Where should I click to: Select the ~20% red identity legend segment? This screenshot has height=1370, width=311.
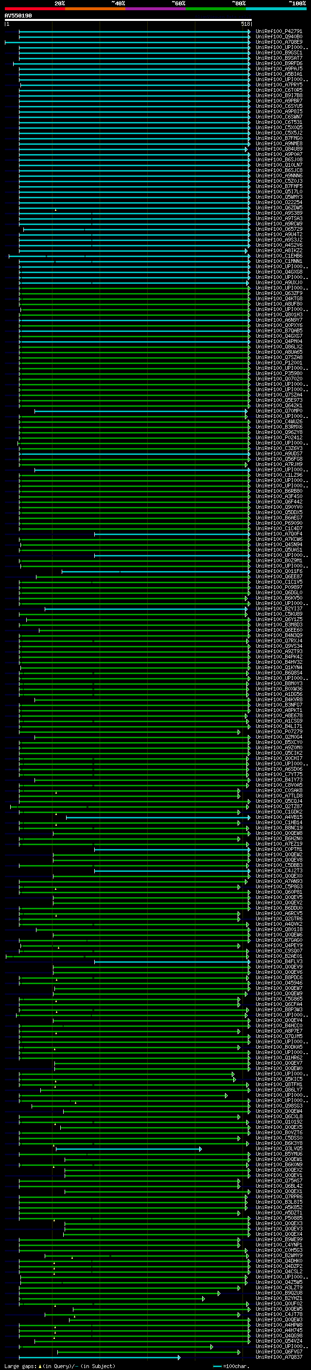coord(35,9)
